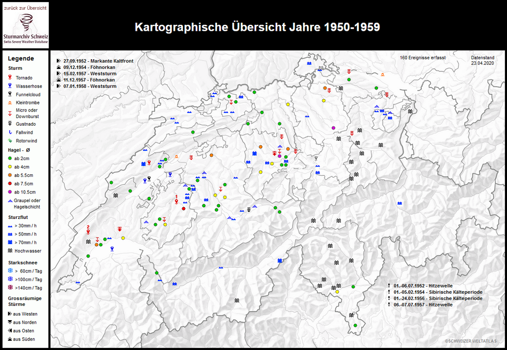Viewport: 507px width, 350px height.
Task: Click the tornado map marker numbered 1
Action: (x=176, y=202)
